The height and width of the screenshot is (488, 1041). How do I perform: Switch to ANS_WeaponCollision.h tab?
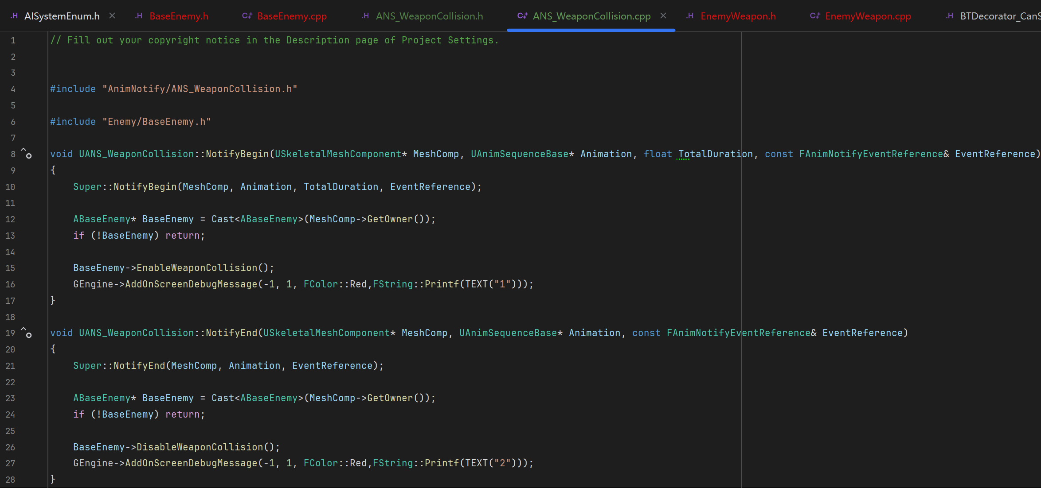tap(429, 16)
